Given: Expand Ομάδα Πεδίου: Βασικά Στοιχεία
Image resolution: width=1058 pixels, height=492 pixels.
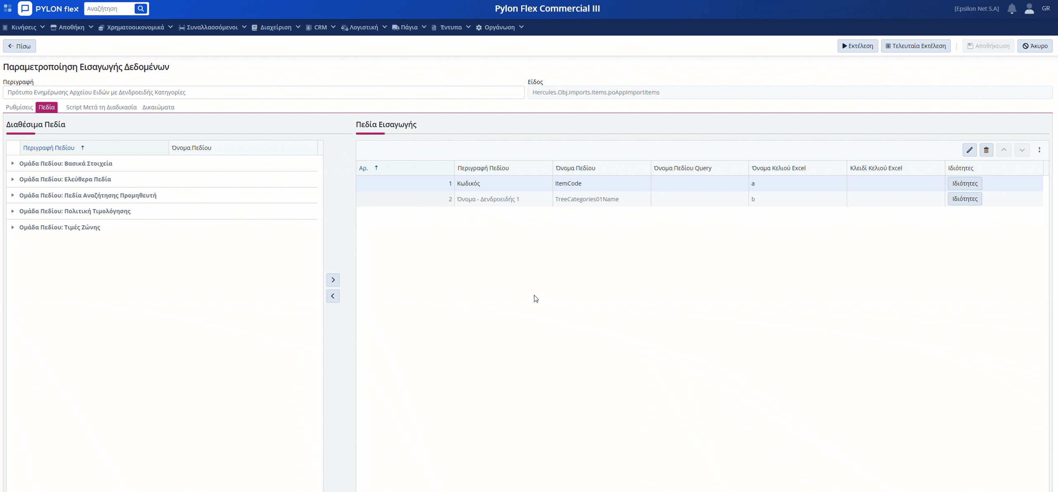Looking at the screenshot, I should pos(12,164).
